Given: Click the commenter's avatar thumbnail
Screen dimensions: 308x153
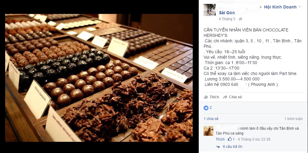Looking at the screenshot, I should tap(208, 131).
